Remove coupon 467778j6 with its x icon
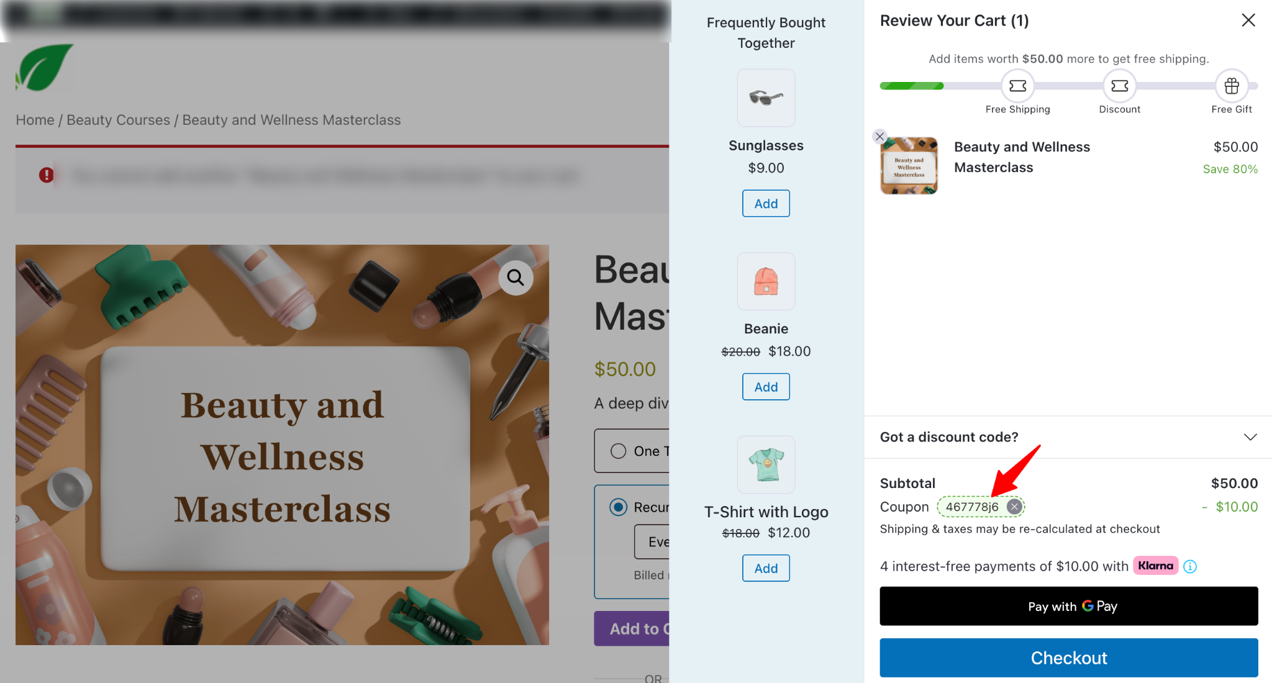Screen dimensions: 1272x683 pyautogui.click(x=1014, y=507)
